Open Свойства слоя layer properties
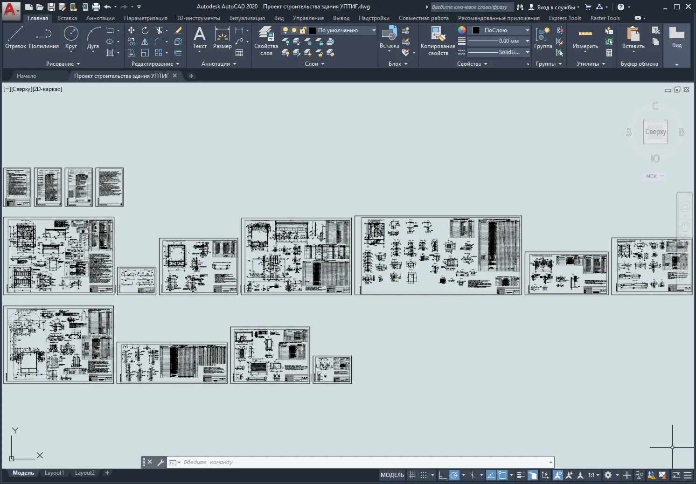Viewport: 696px width, 484px height. (266, 41)
